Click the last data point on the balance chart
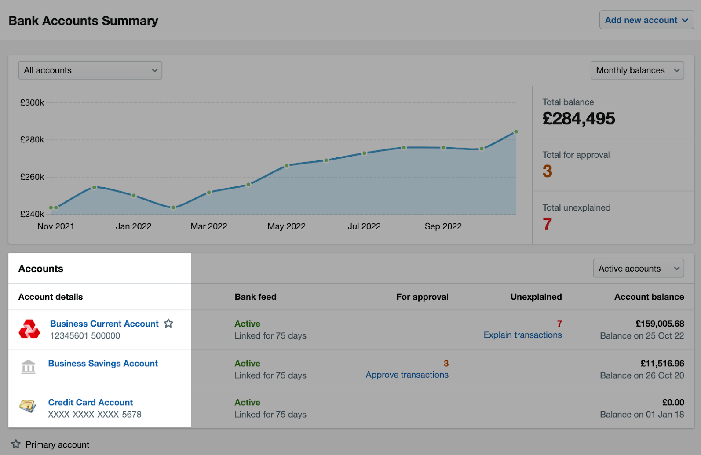The height and width of the screenshot is (455, 701). click(516, 131)
